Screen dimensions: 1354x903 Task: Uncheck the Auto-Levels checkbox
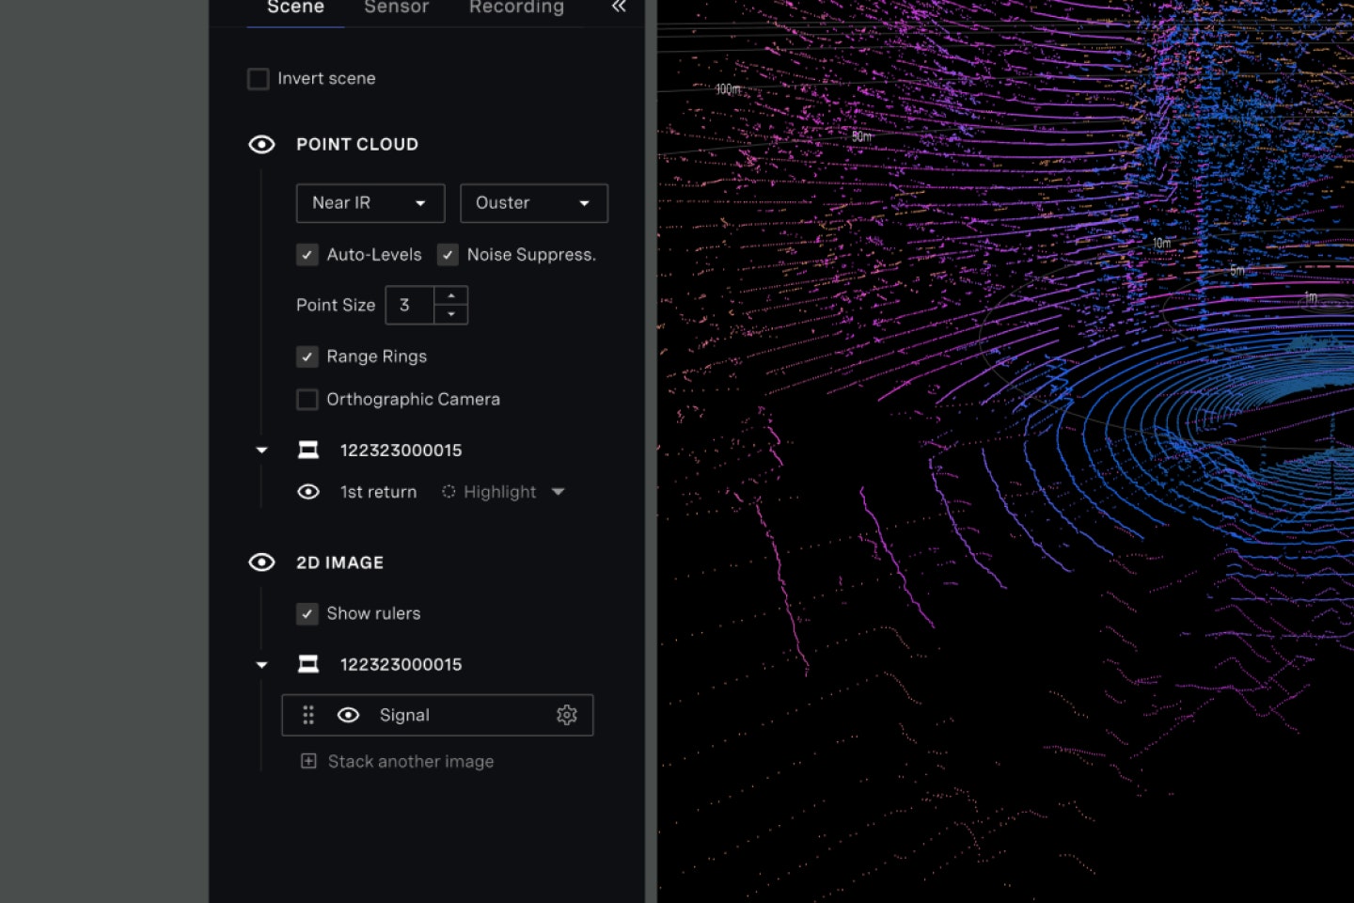point(307,255)
